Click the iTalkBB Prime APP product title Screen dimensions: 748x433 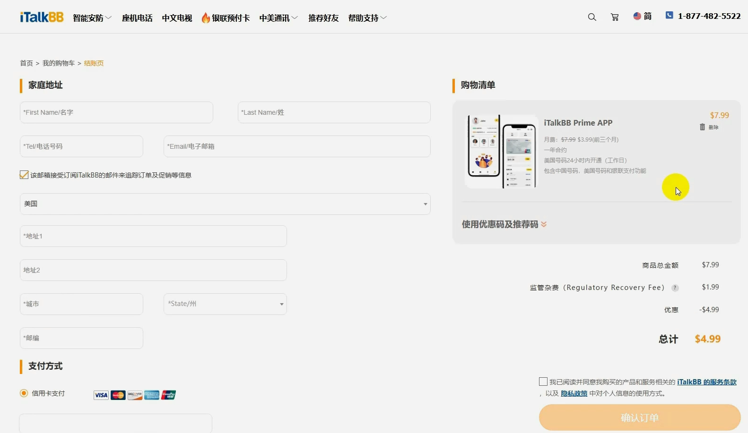coord(578,123)
